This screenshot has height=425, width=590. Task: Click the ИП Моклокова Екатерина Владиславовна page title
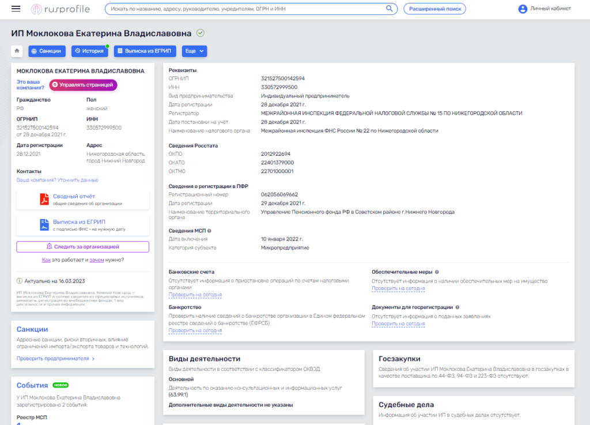[101, 33]
